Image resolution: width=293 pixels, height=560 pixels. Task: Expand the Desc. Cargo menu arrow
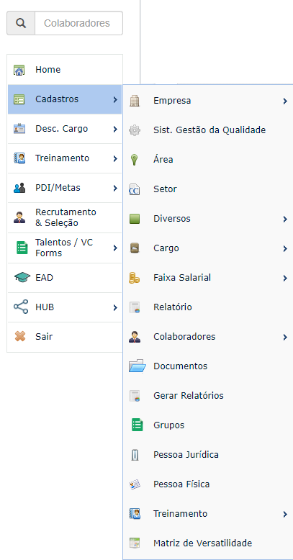click(115, 129)
